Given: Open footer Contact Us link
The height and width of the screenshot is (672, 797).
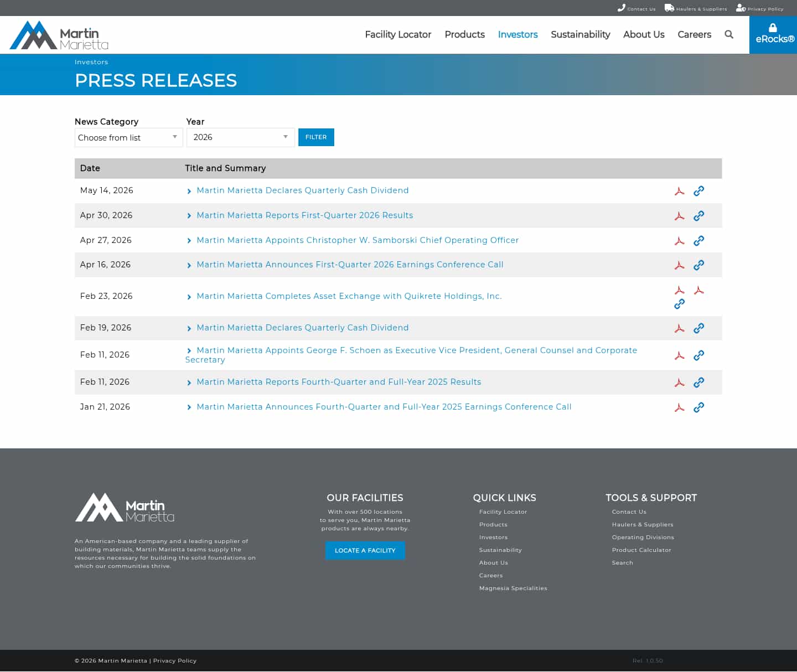Looking at the screenshot, I should pyautogui.click(x=629, y=511).
